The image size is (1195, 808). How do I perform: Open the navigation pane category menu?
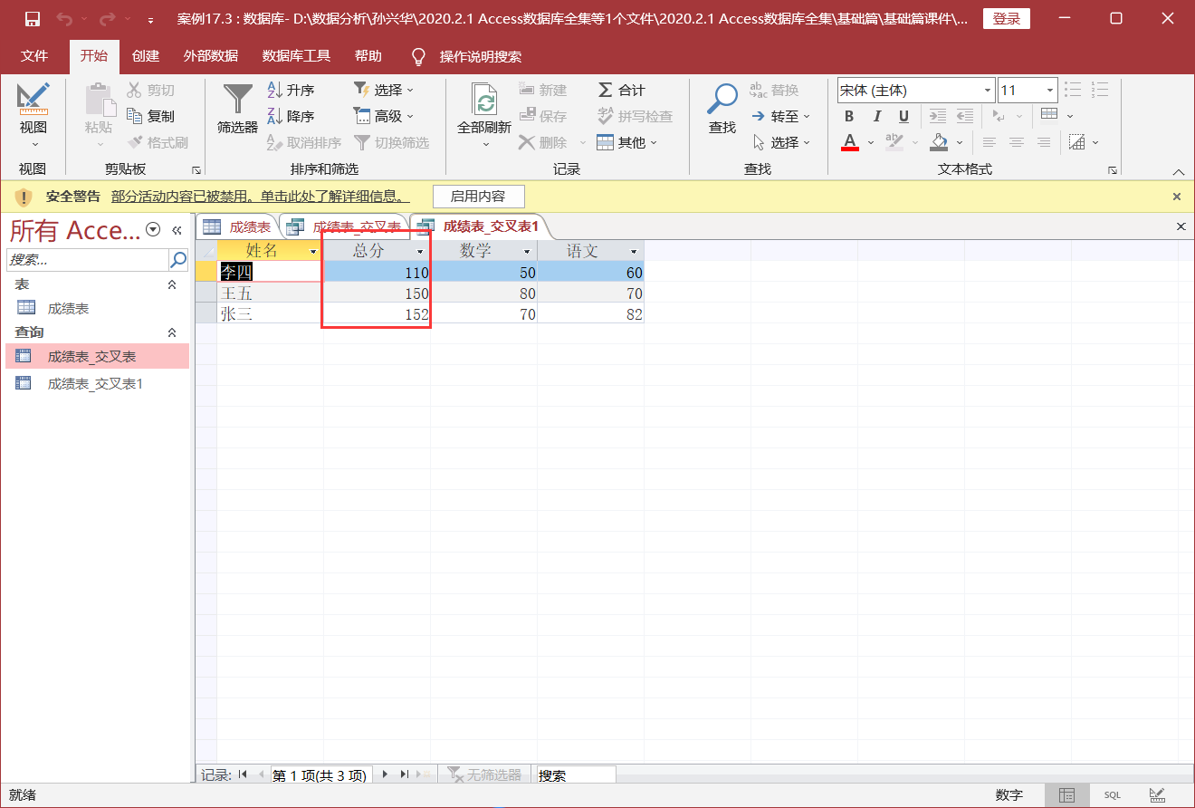point(153,230)
